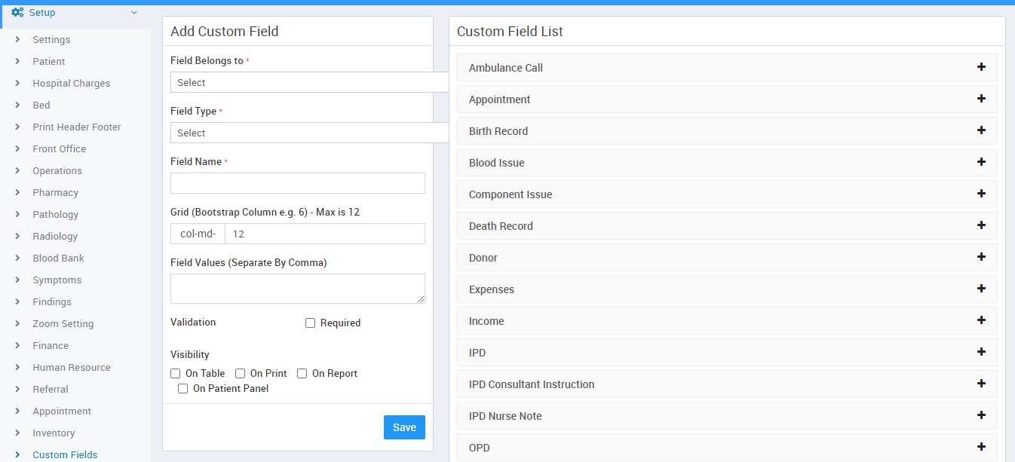1015x462 pixels.
Task: Click the plus icon on IPD Nurse Note
Action: (981, 415)
